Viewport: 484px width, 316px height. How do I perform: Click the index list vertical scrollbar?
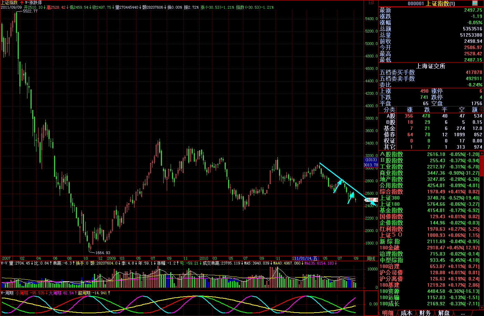[481, 228]
